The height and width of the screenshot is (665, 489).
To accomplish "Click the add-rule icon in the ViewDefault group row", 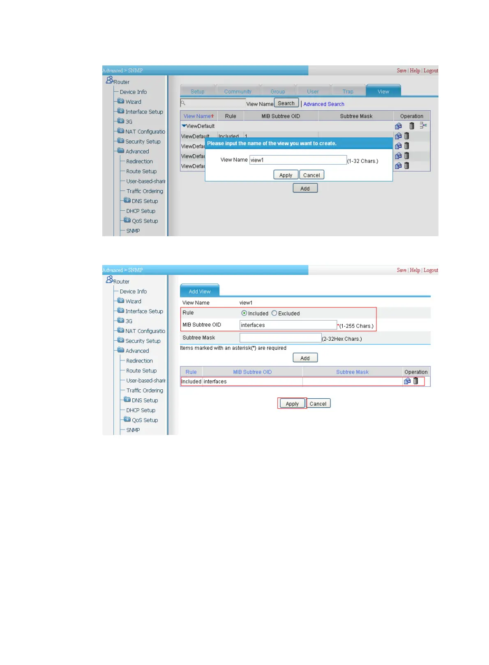I will (423, 125).
